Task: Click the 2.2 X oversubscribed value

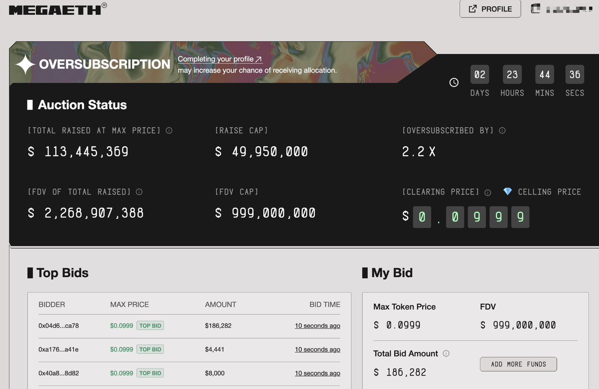Action: 419,151
